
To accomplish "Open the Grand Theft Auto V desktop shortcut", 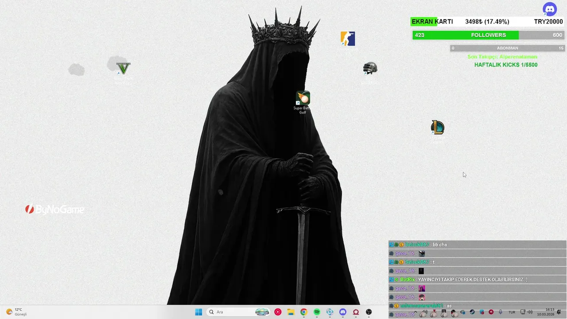I will (123, 69).
